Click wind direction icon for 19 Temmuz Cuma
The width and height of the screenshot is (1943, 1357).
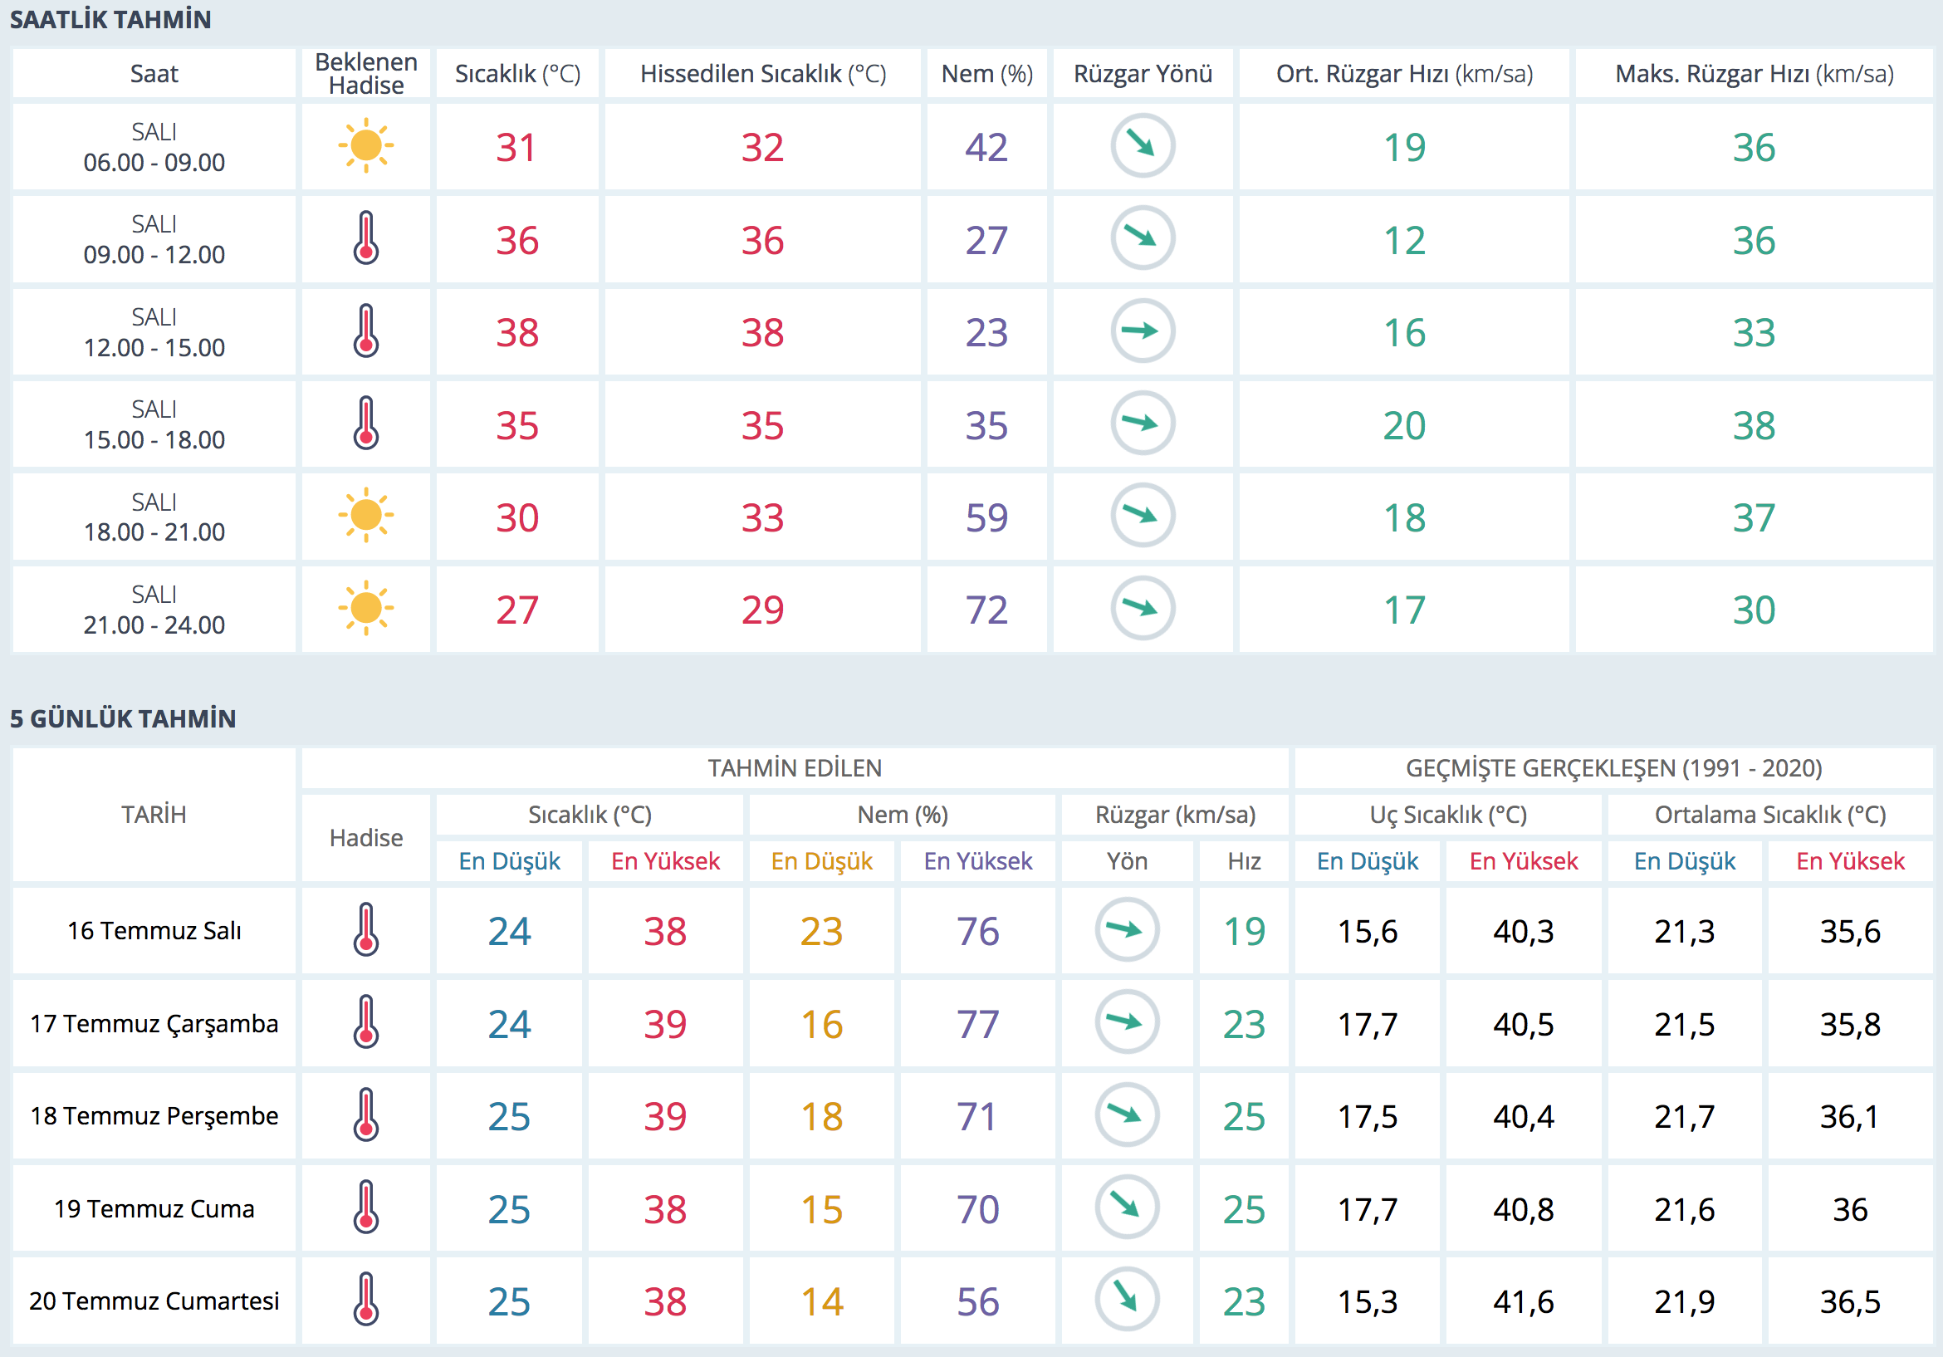point(1127,1208)
